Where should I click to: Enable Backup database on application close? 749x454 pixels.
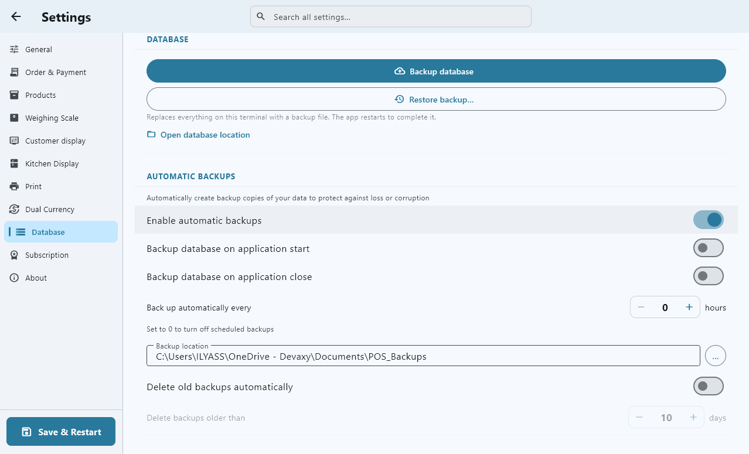709,276
